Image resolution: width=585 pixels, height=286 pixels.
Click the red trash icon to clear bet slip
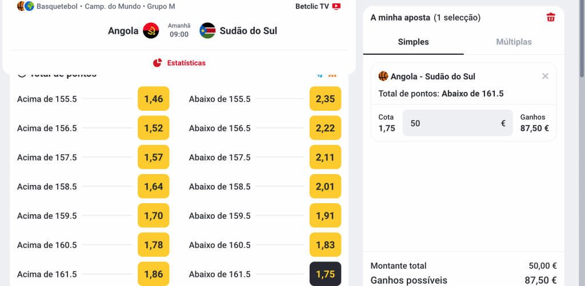551,17
